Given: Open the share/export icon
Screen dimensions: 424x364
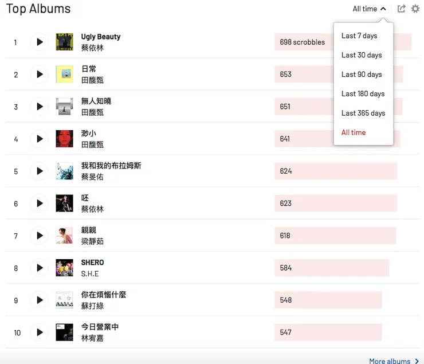Looking at the screenshot, I should pyautogui.click(x=402, y=9).
